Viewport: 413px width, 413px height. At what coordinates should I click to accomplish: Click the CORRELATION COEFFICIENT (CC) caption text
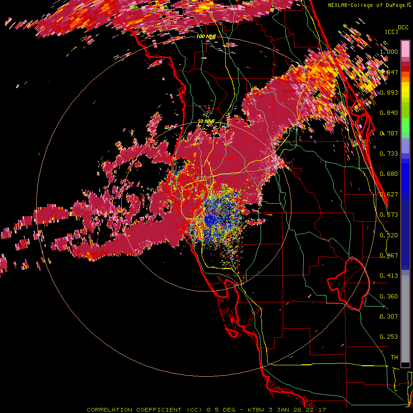145,410
